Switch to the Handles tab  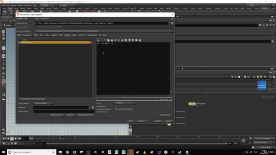54,35
